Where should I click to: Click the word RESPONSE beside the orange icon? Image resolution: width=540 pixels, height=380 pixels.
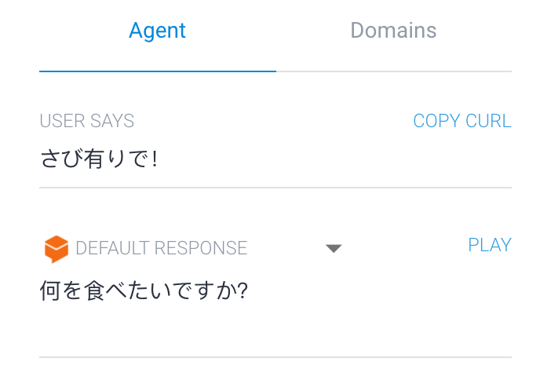click(200, 248)
